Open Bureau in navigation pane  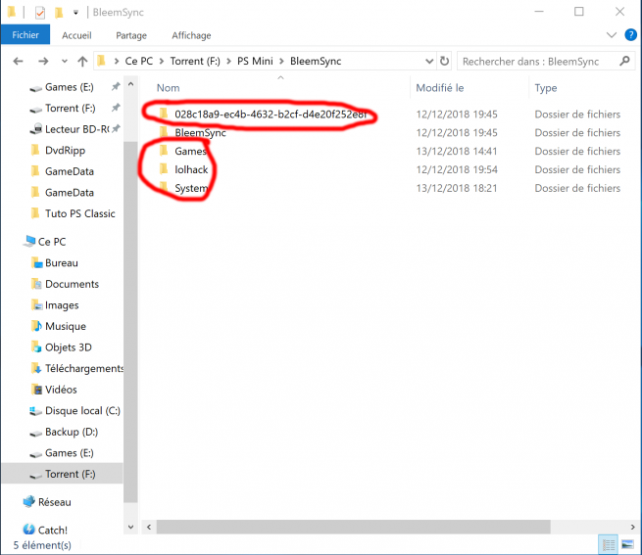pyautogui.click(x=62, y=263)
